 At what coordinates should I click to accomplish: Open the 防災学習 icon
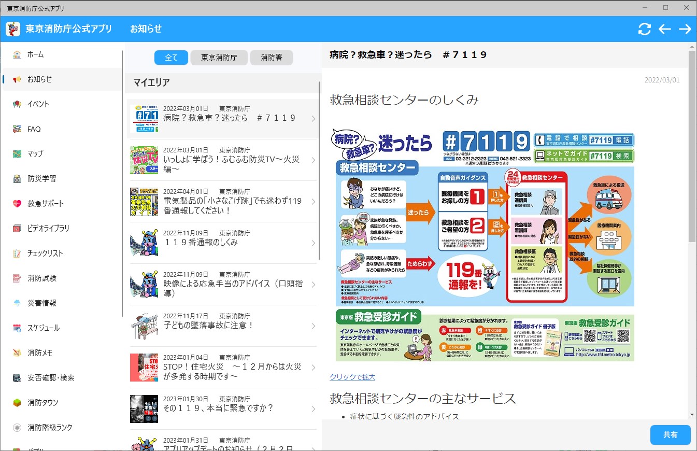17,179
